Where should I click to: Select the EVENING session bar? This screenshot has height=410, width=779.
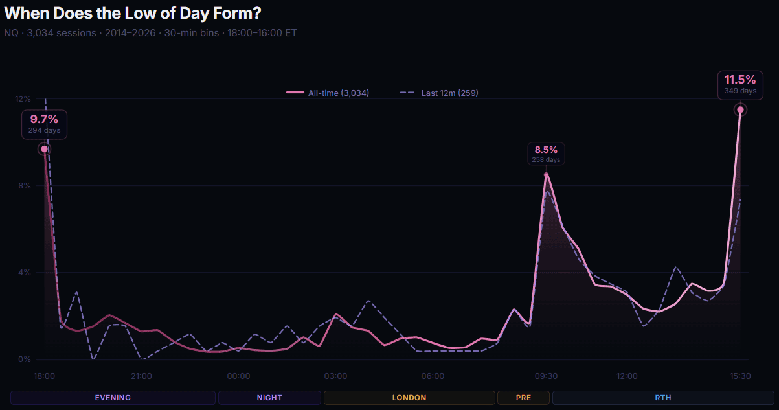113,398
